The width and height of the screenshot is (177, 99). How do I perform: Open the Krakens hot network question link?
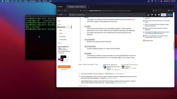pyautogui.click(x=156, y=29)
